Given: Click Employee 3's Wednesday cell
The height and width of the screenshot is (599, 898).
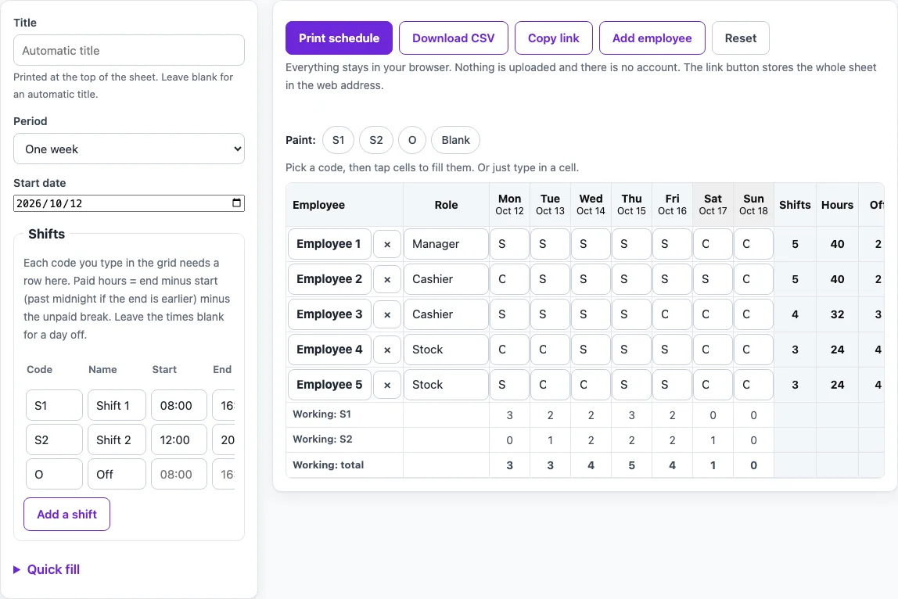Looking at the screenshot, I should (591, 314).
